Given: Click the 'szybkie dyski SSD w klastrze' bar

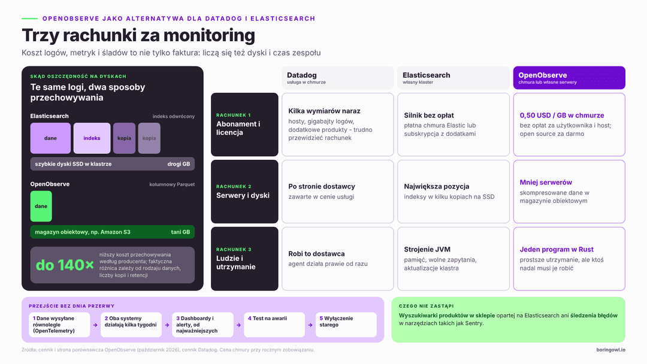Looking at the screenshot, I should [x=112, y=163].
